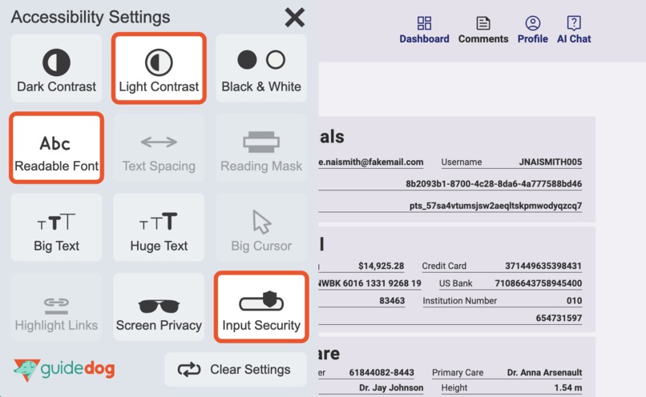Open the Profile page
The height and width of the screenshot is (397, 646).
click(533, 30)
